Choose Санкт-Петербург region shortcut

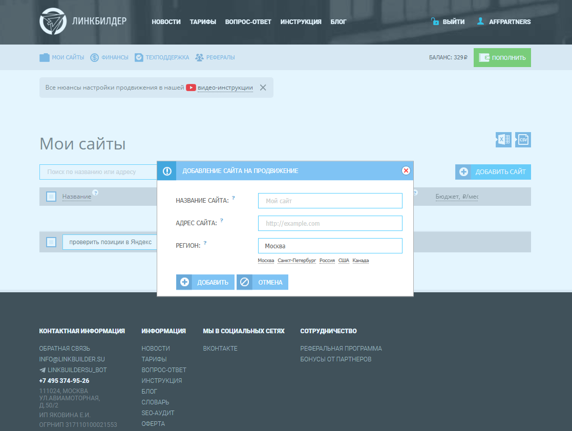pos(296,261)
